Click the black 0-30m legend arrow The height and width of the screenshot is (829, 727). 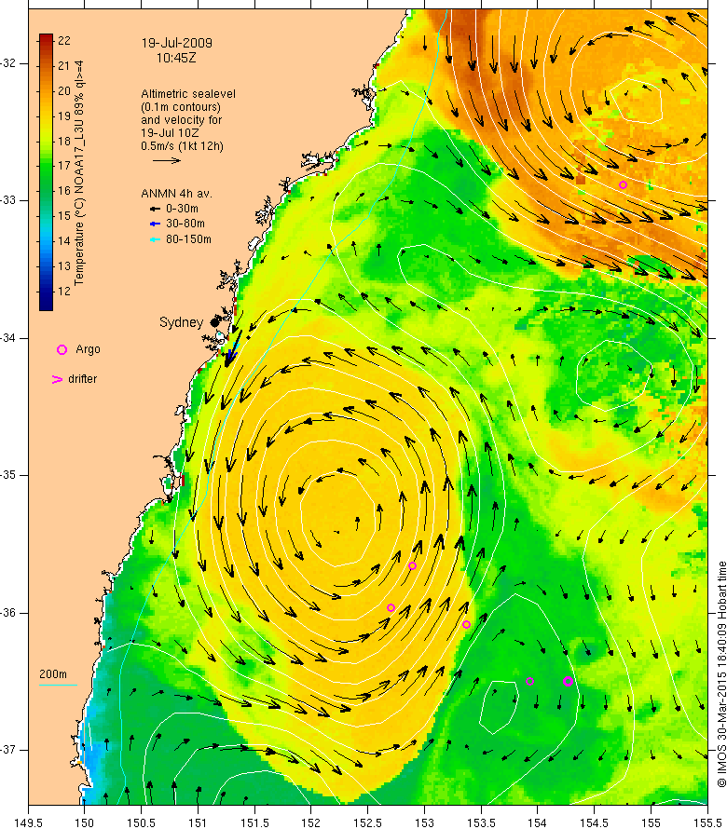click(155, 209)
